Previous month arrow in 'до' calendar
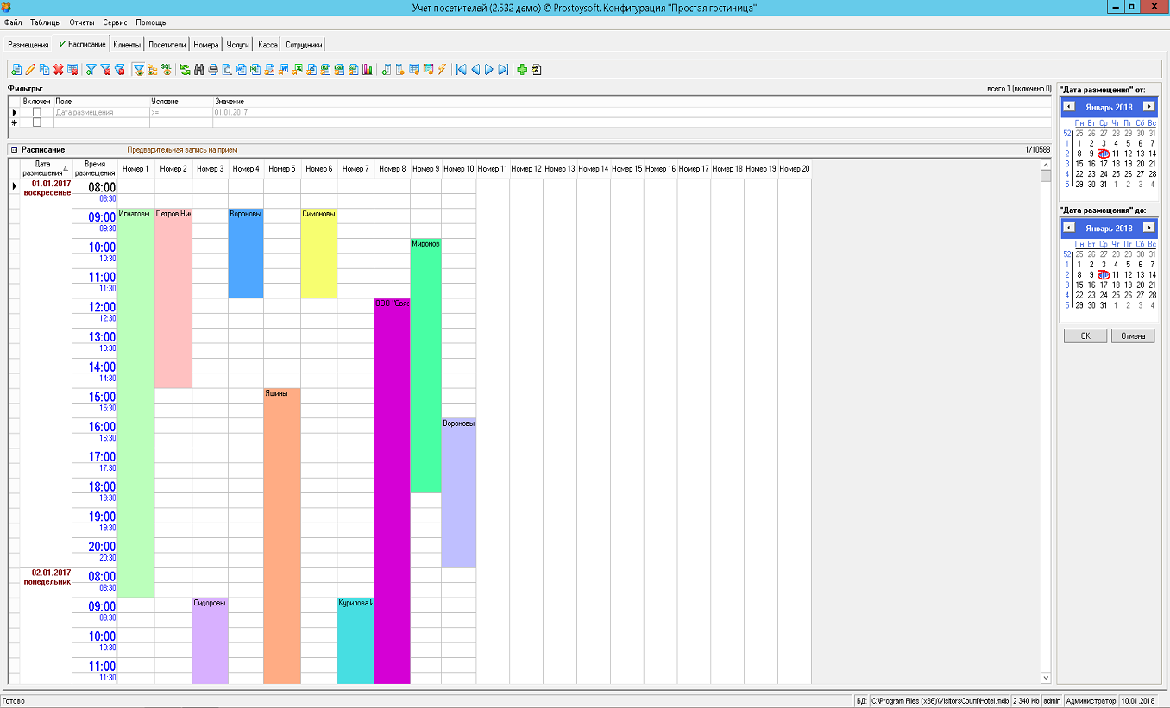Viewport: 1170px width, 708px height. (1068, 228)
